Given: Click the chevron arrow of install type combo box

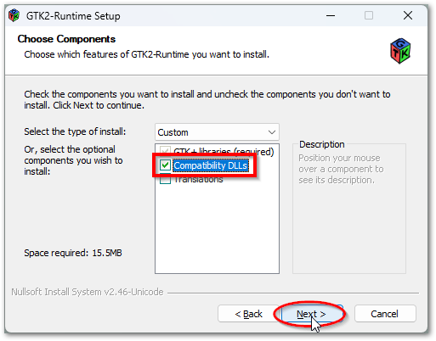Looking at the screenshot, I should pos(272,132).
